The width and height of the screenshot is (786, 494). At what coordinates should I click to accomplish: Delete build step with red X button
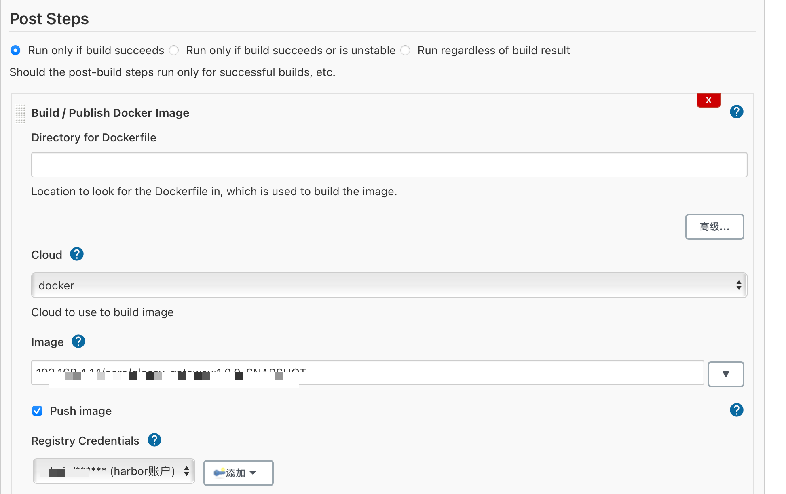click(708, 100)
